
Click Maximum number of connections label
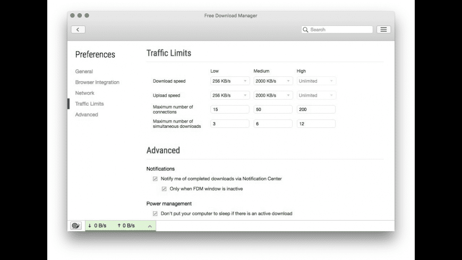point(173,109)
